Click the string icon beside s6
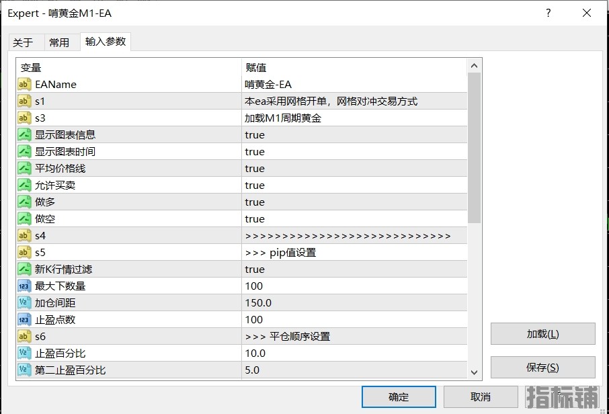The height and width of the screenshot is (414, 609). point(24,336)
